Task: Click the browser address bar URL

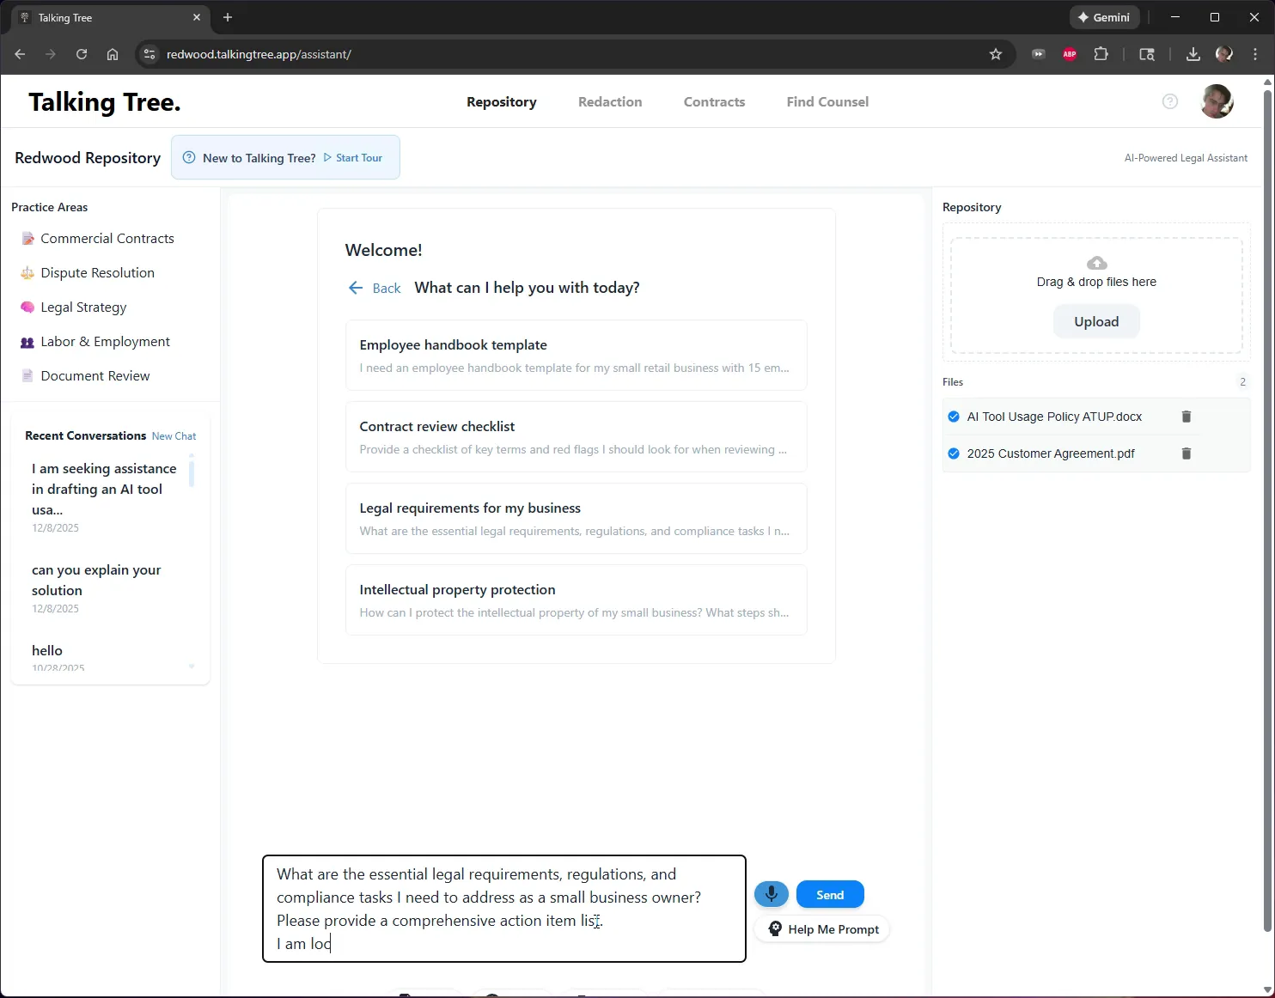Action: [x=259, y=54]
